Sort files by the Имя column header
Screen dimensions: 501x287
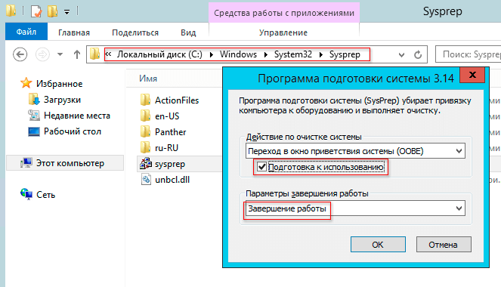(x=148, y=79)
